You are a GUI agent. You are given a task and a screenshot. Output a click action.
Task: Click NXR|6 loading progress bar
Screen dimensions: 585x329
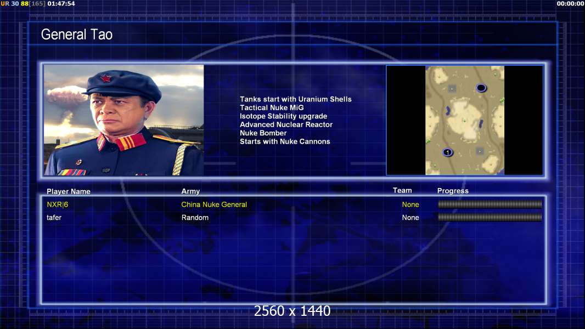click(490, 204)
